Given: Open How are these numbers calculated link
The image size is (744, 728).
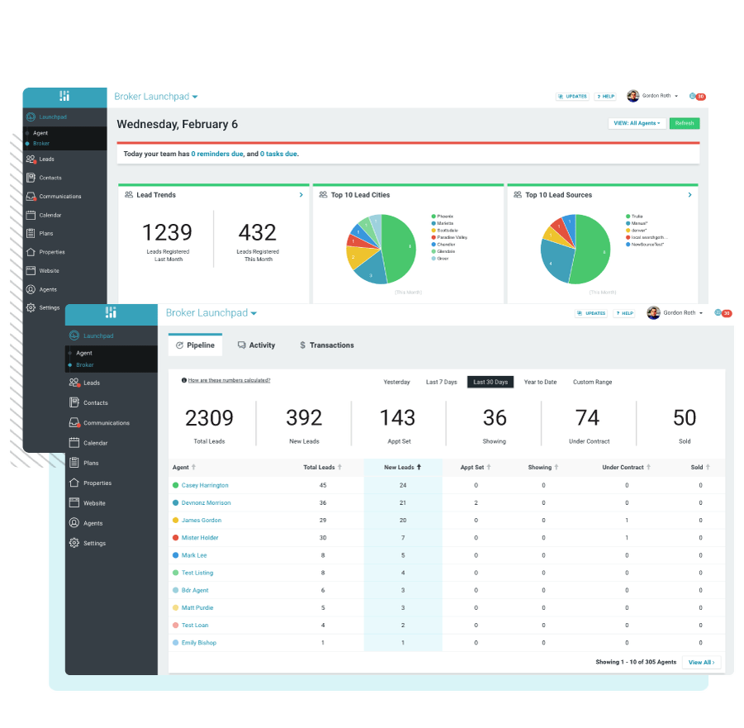Looking at the screenshot, I should 230,380.
